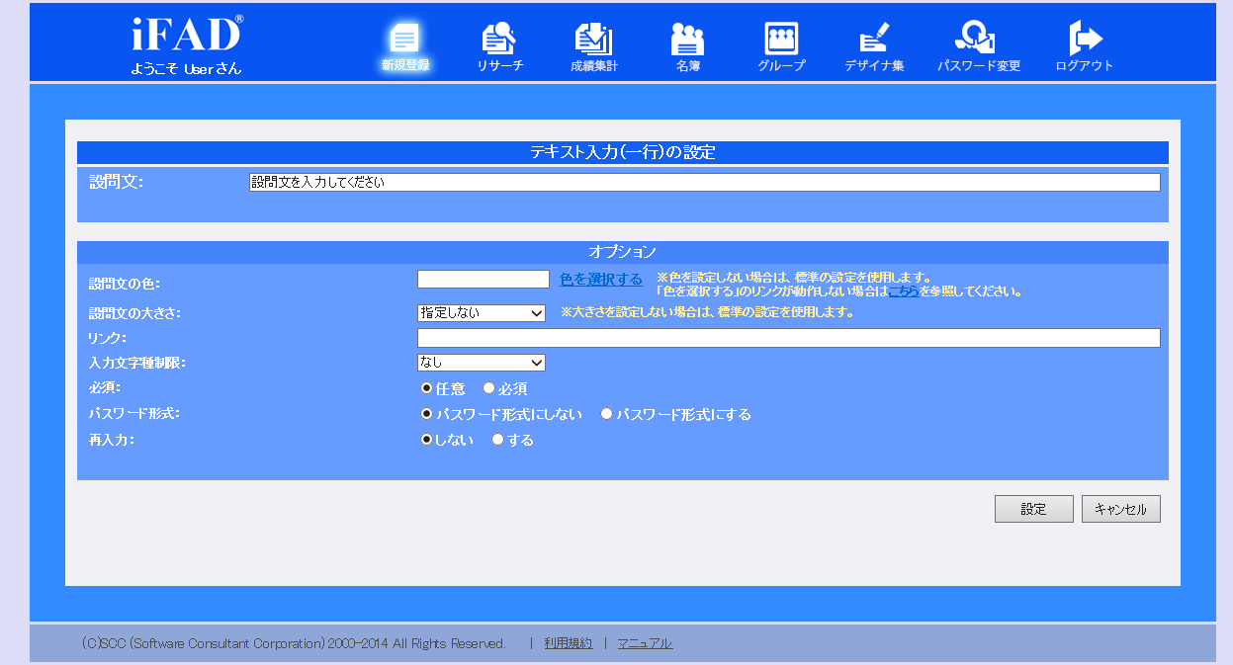
Task: Click the 名簿 menu label
Action: click(x=688, y=66)
